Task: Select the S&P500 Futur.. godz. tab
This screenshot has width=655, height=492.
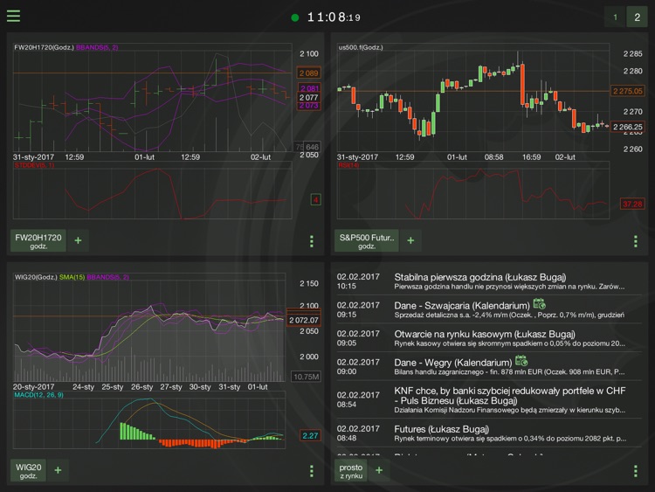Action: [x=366, y=241]
